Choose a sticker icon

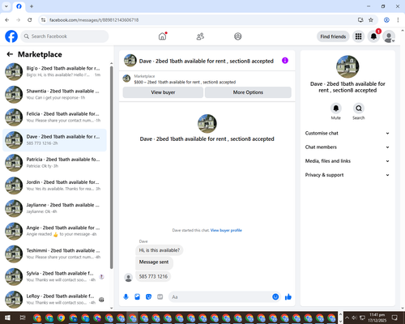[x=148, y=297]
